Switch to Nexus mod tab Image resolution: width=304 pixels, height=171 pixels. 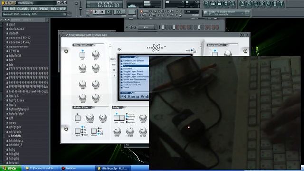click(114, 65)
